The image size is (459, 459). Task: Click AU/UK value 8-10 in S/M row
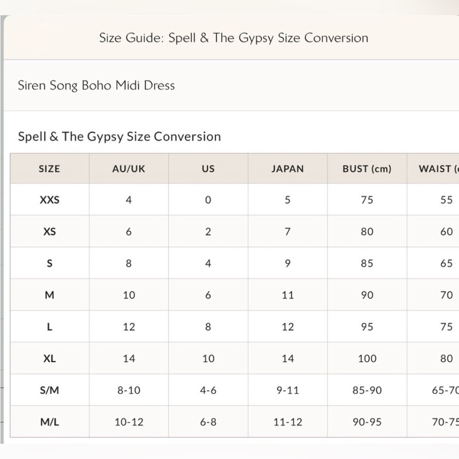point(129,390)
